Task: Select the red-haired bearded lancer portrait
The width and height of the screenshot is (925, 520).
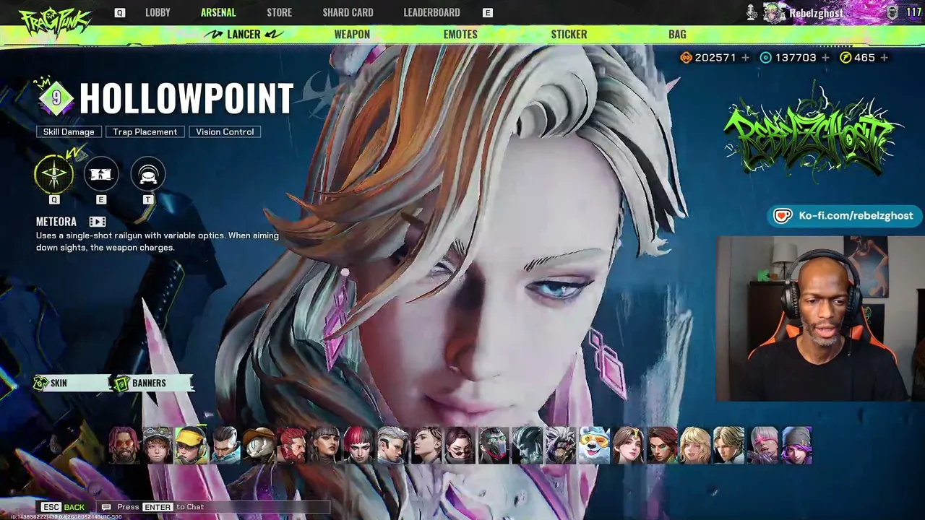Action: [292, 445]
